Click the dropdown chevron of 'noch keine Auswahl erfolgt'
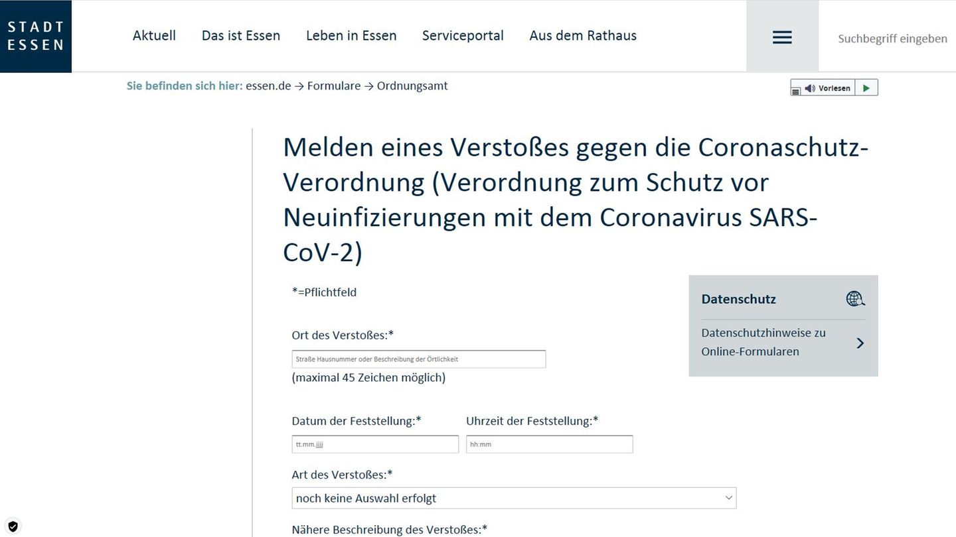 point(728,498)
